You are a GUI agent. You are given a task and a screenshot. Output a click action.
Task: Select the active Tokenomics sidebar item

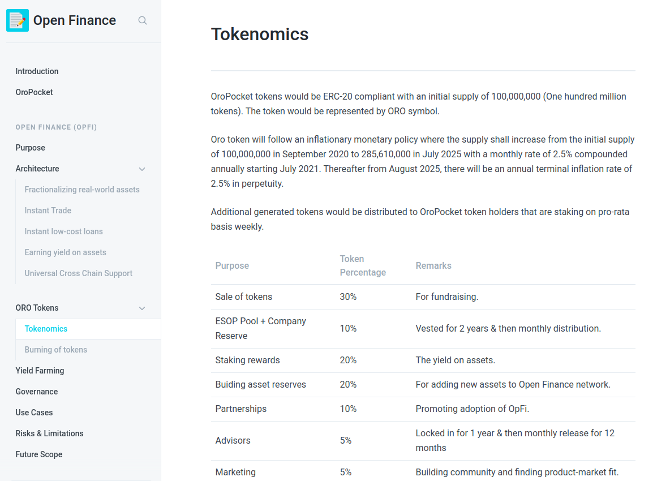tap(88, 329)
